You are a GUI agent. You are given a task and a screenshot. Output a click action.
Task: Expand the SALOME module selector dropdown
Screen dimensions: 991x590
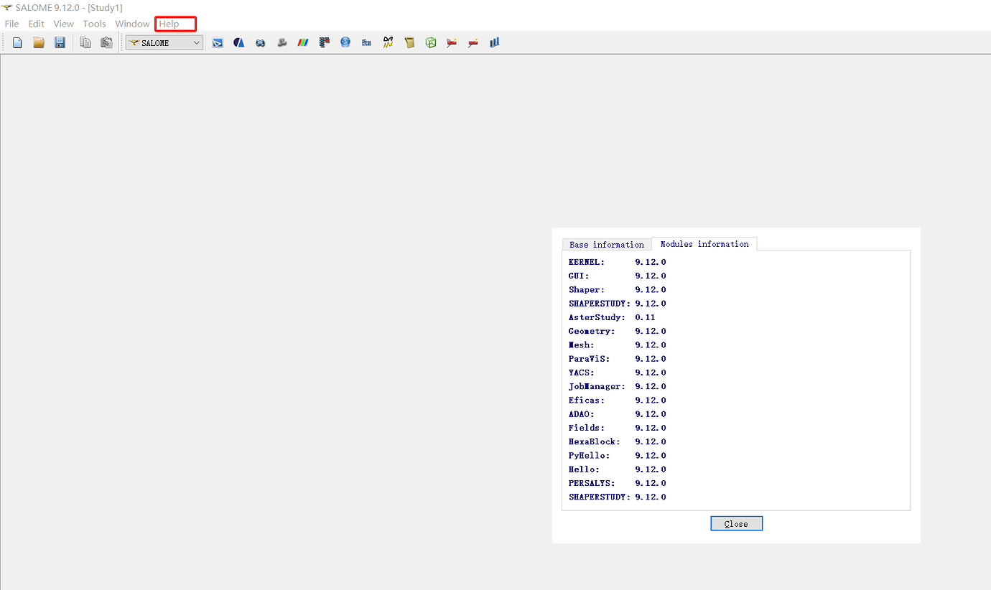click(195, 42)
